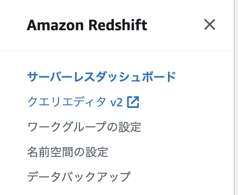Launch the query editor in a new tab via its arrow icon
The height and width of the screenshot is (195, 238).
point(133,102)
